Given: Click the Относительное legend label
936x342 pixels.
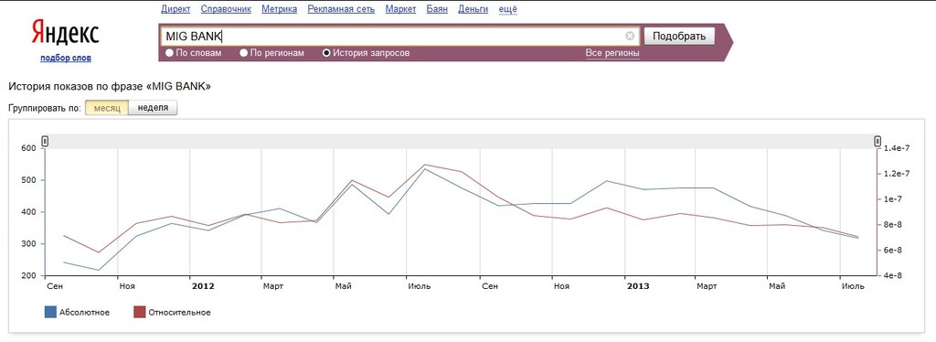Looking at the screenshot, I should click(180, 312).
